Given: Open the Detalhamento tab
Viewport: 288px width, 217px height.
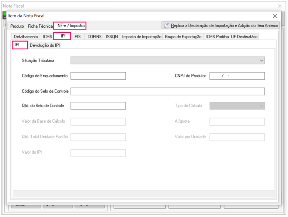Looking at the screenshot, I should pos(26,36).
